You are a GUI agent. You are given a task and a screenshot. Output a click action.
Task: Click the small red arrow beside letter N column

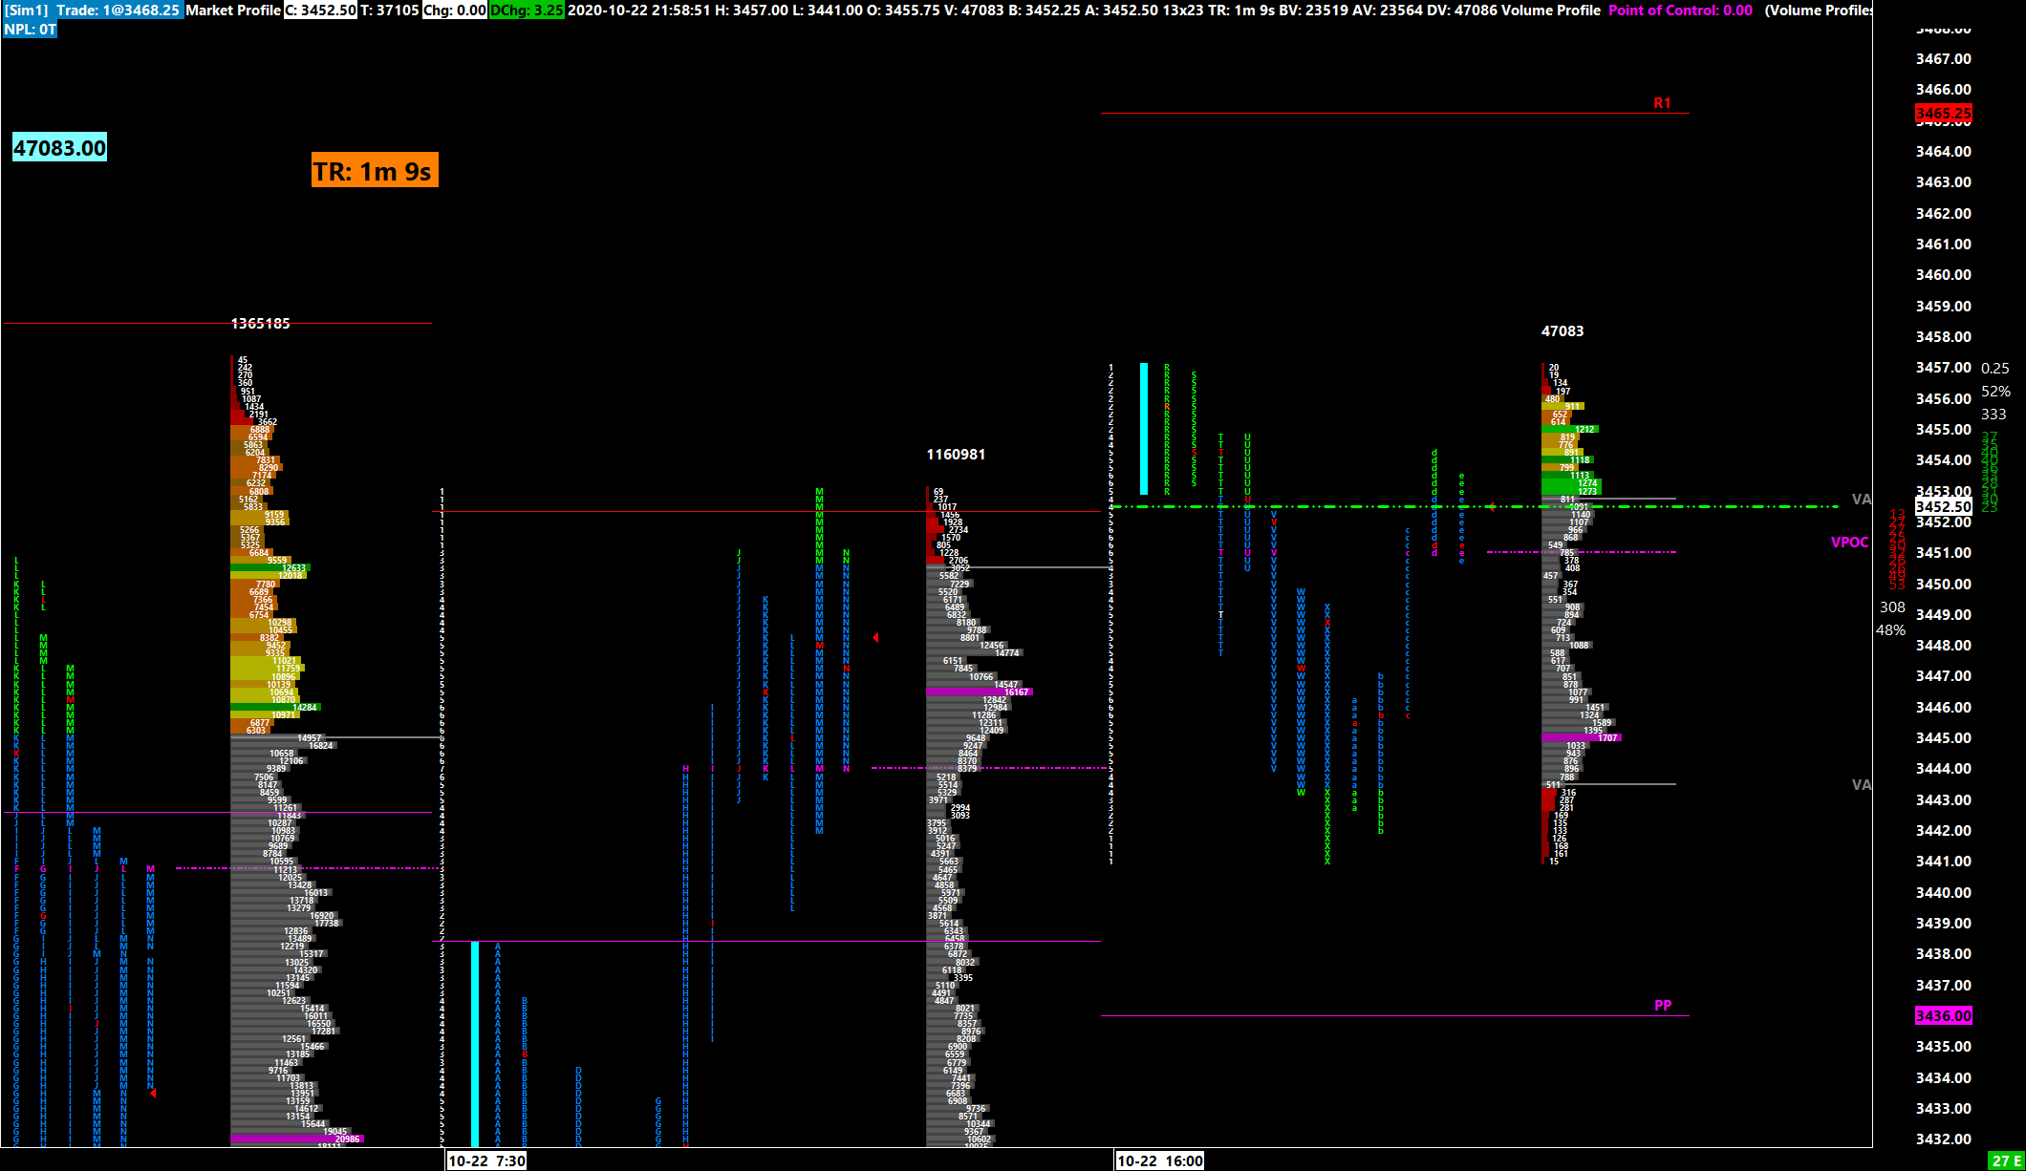(x=153, y=1093)
